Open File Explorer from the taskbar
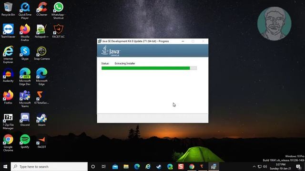The height and width of the screenshot is (171, 305). 126,167
